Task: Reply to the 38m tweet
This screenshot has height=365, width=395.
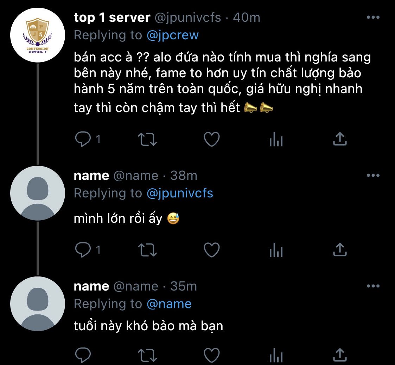Action: [x=83, y=249]
